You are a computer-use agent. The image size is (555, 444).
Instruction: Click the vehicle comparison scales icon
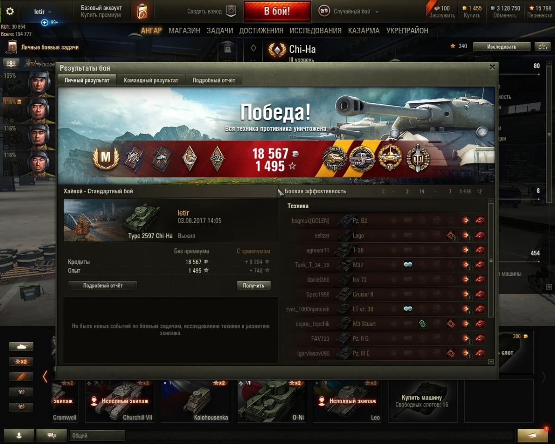point(541,46)
